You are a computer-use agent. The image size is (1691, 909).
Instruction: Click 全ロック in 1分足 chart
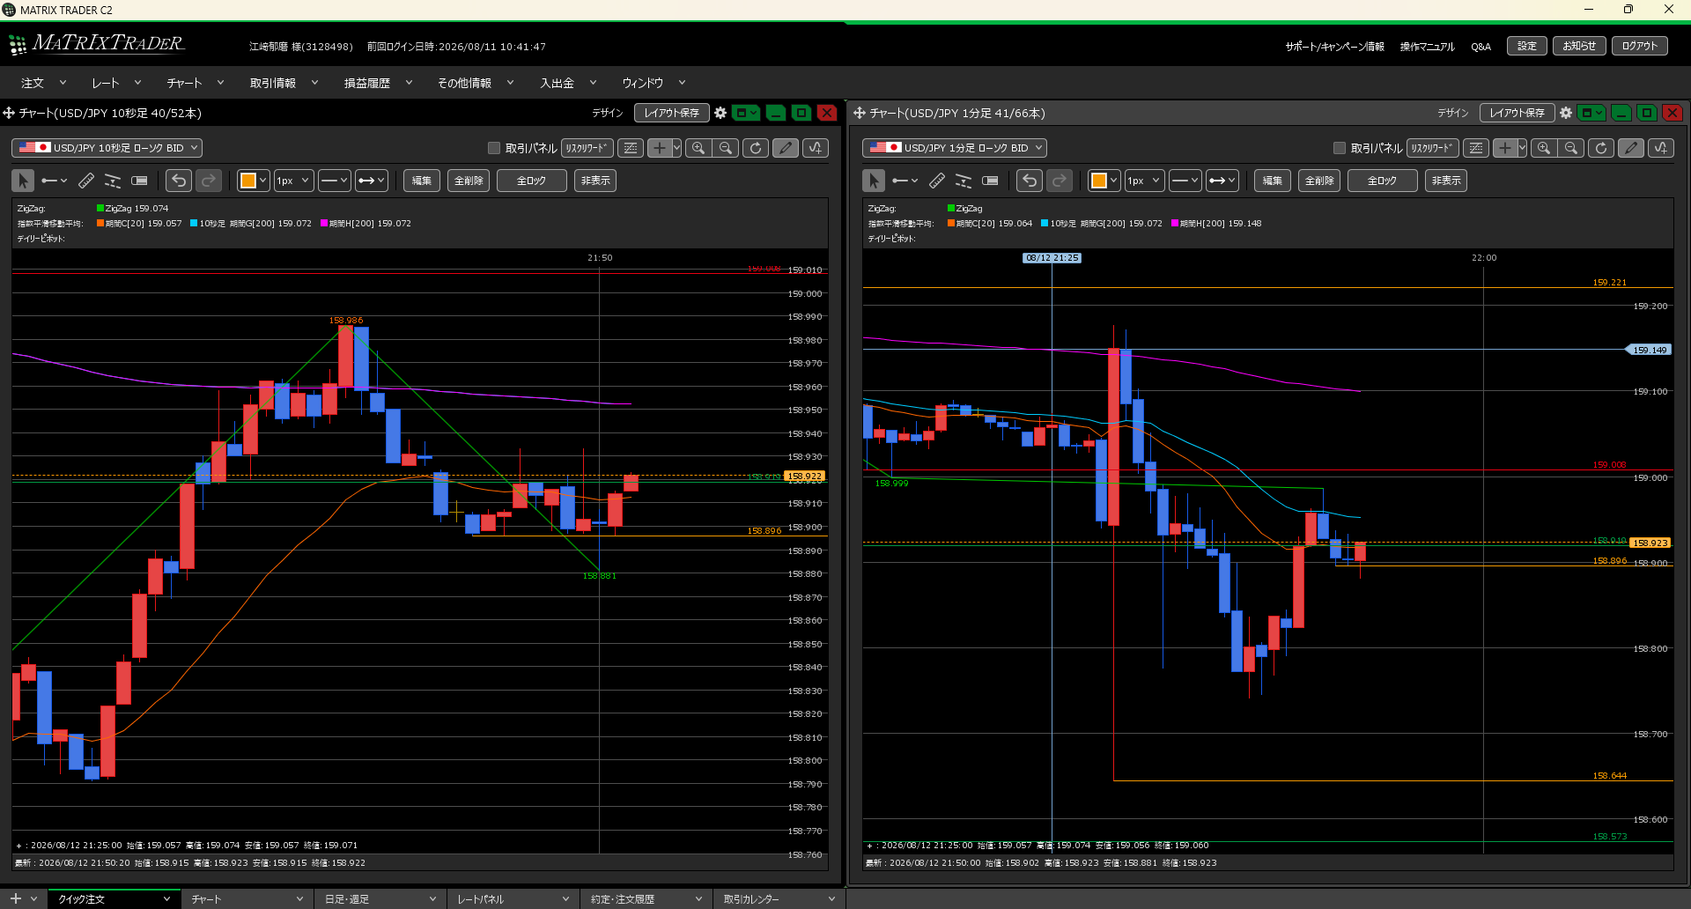coord(1382,181)
